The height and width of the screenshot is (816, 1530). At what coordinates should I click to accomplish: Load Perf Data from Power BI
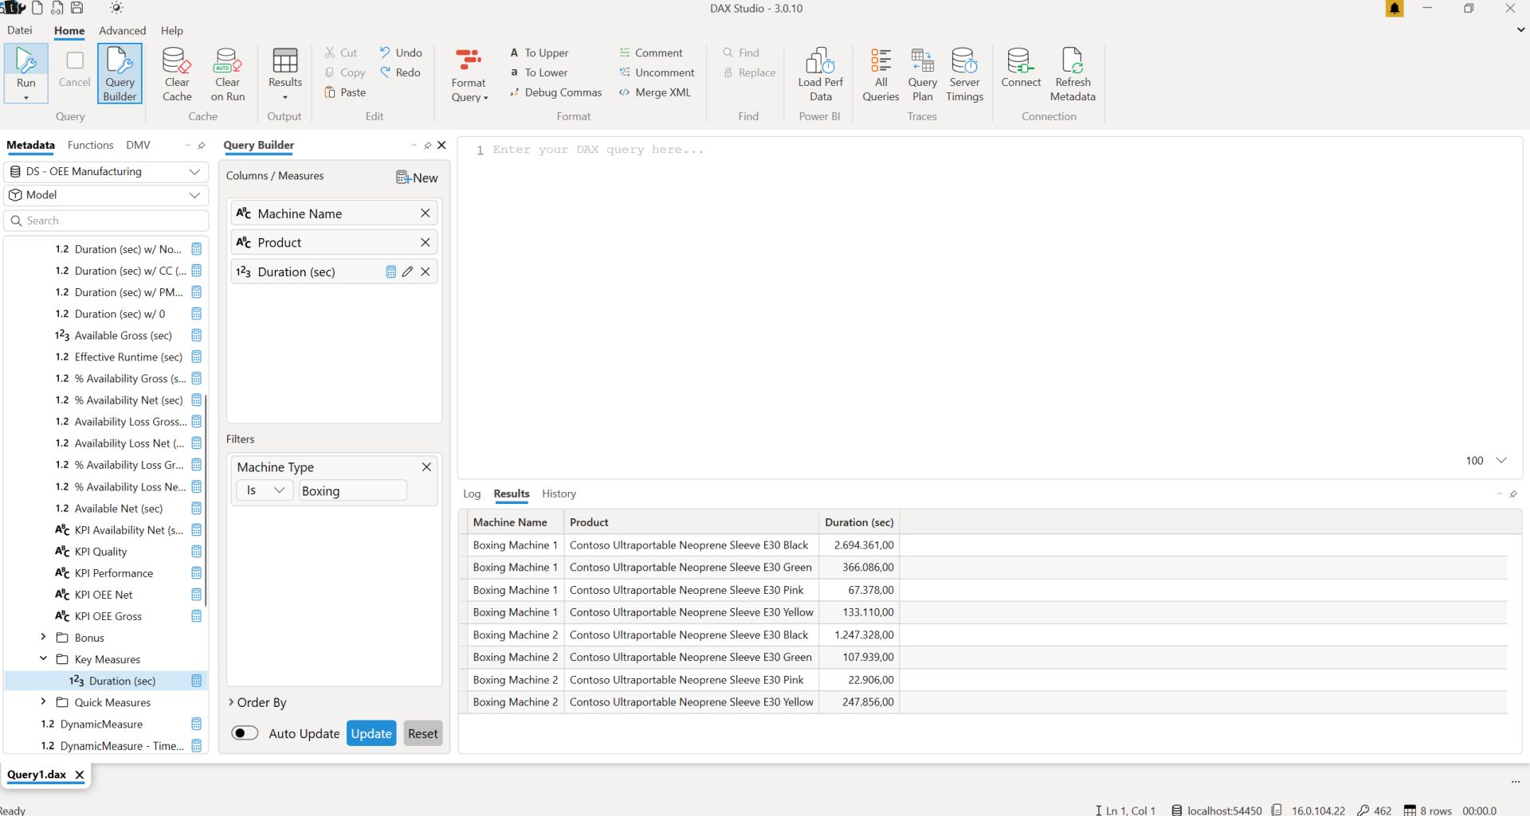point(820,74)
